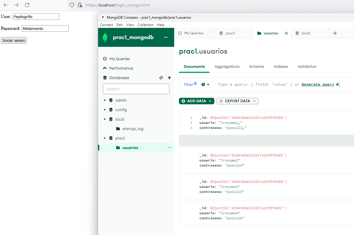Select the config database
Image resolution: width=354 pixels, height=235 pixels.
coord(121,110)
